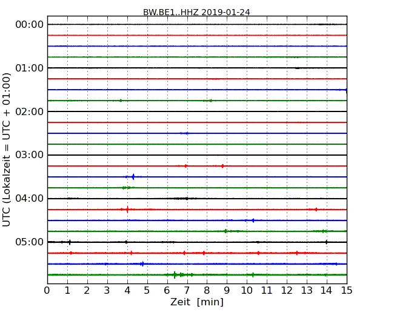The width and height of the screenshot is (394, 315).
Task: Click the x-axis tick label 5
Action: click(147, 291)
